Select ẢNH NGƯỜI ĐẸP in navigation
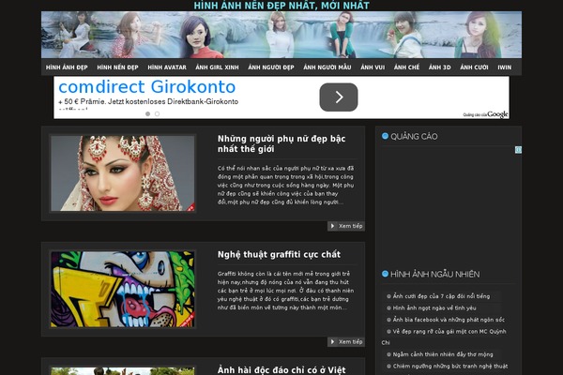The image size is (563, 375). (271, 67)
